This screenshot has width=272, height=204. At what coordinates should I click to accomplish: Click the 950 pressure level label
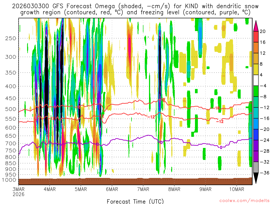(11, 175)
